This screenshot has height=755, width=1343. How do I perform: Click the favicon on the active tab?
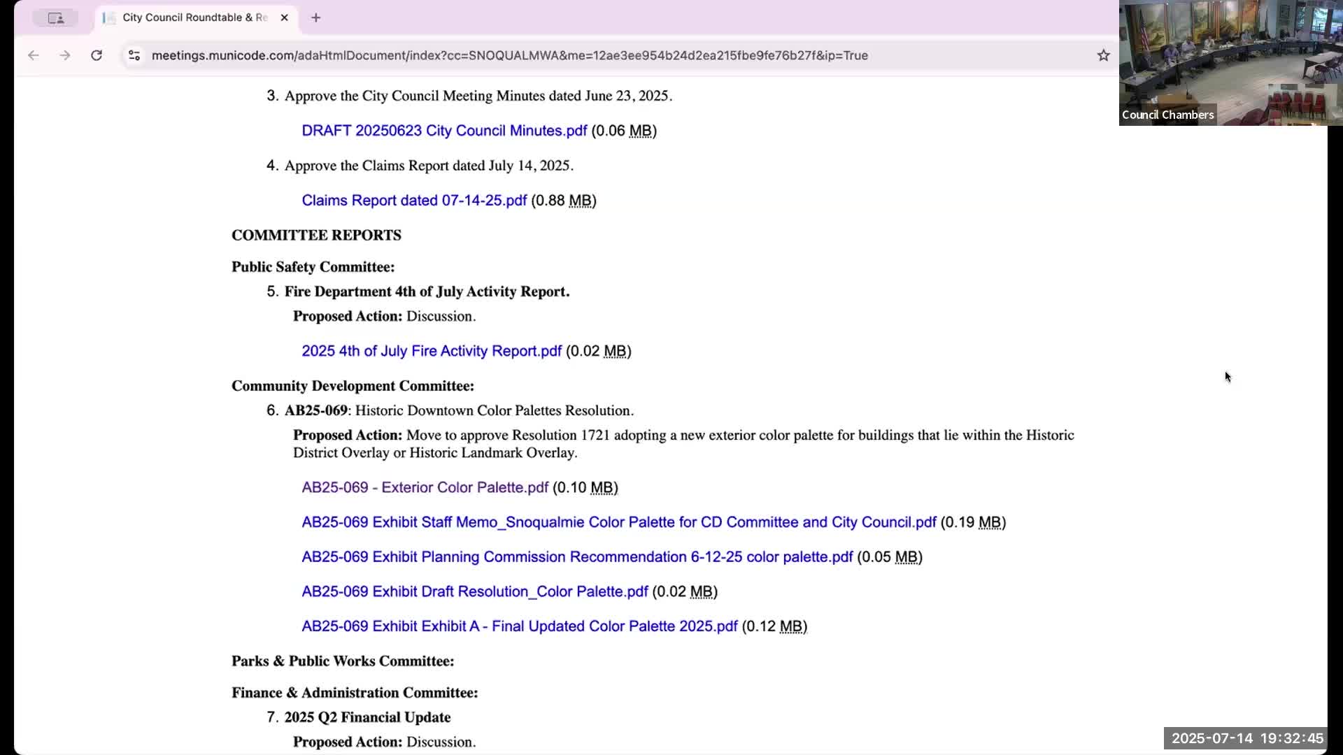(x=109, y=17)
